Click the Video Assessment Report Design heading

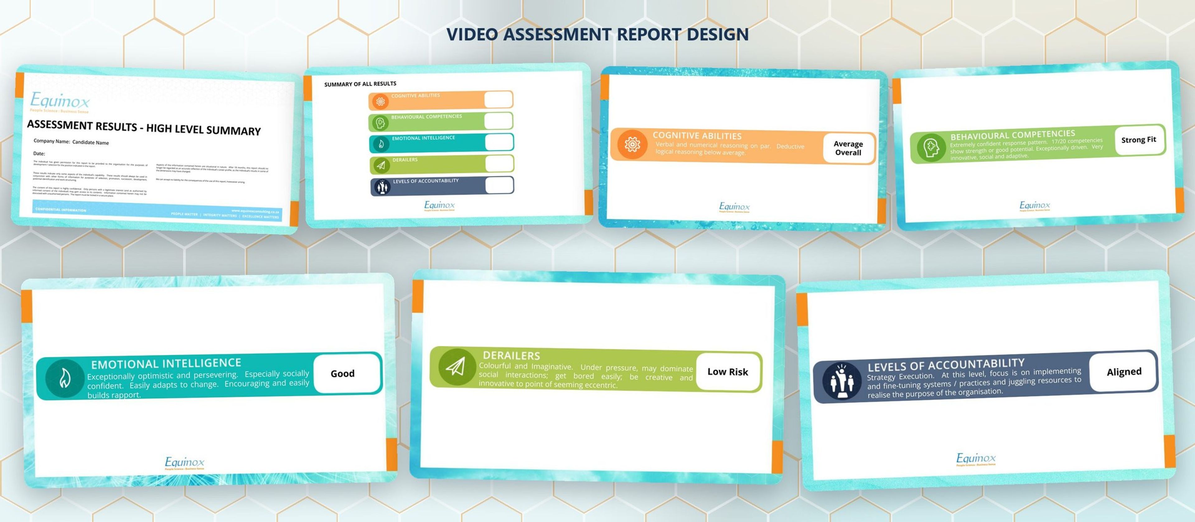click(x=597, y=34)
